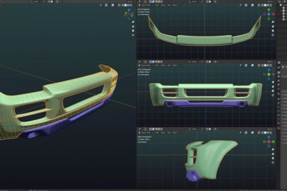Open Options dropdown in perspective viewport
287x191 pixels.
(130, 2)
